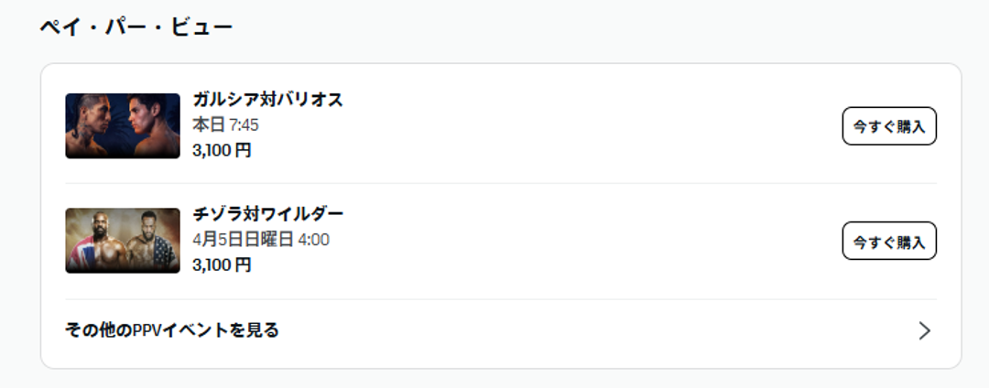Click the left boxer in the チゾラ対ワイルダー thumbnail
Viewport: 989px width, 388px height.
[x=104, y=240]
